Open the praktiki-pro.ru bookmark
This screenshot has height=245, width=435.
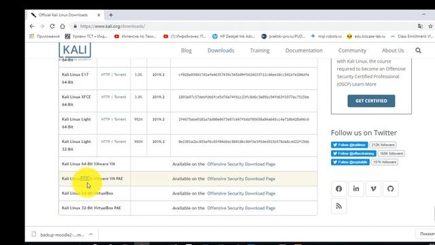point(283,36)
